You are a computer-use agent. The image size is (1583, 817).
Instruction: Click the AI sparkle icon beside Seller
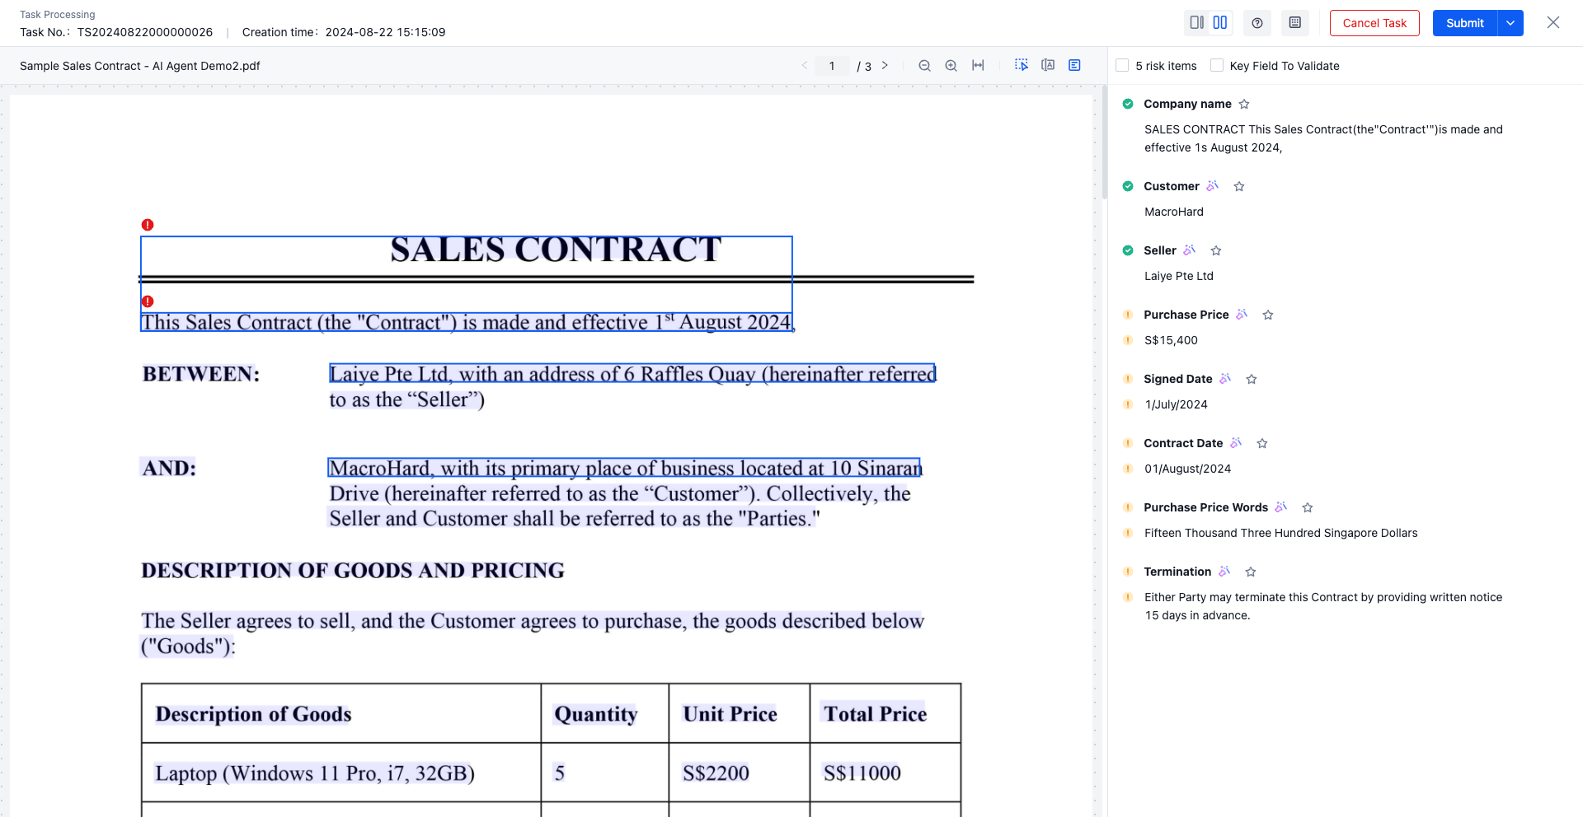1190,250
